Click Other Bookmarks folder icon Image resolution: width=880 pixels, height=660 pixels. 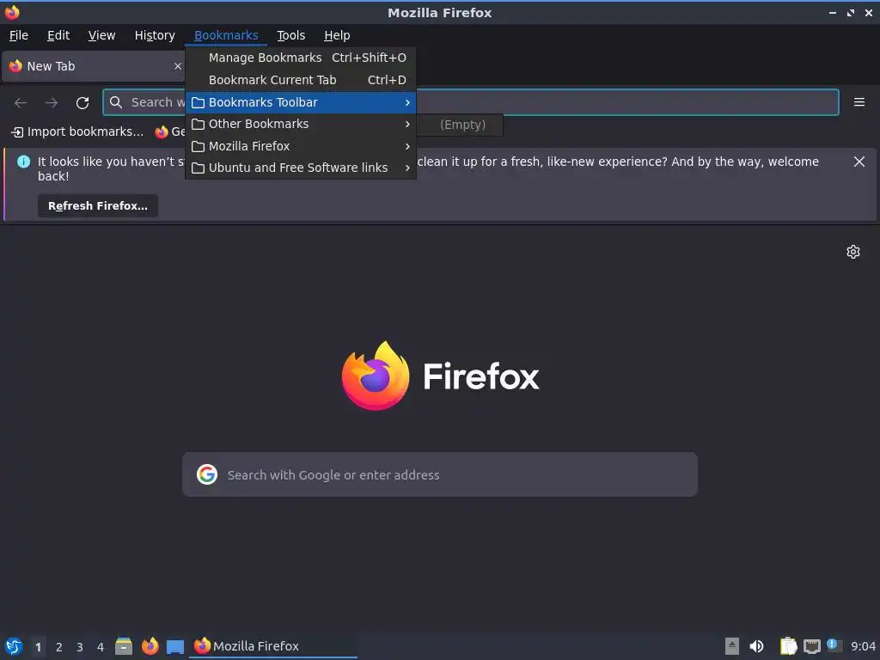point(198,124)
